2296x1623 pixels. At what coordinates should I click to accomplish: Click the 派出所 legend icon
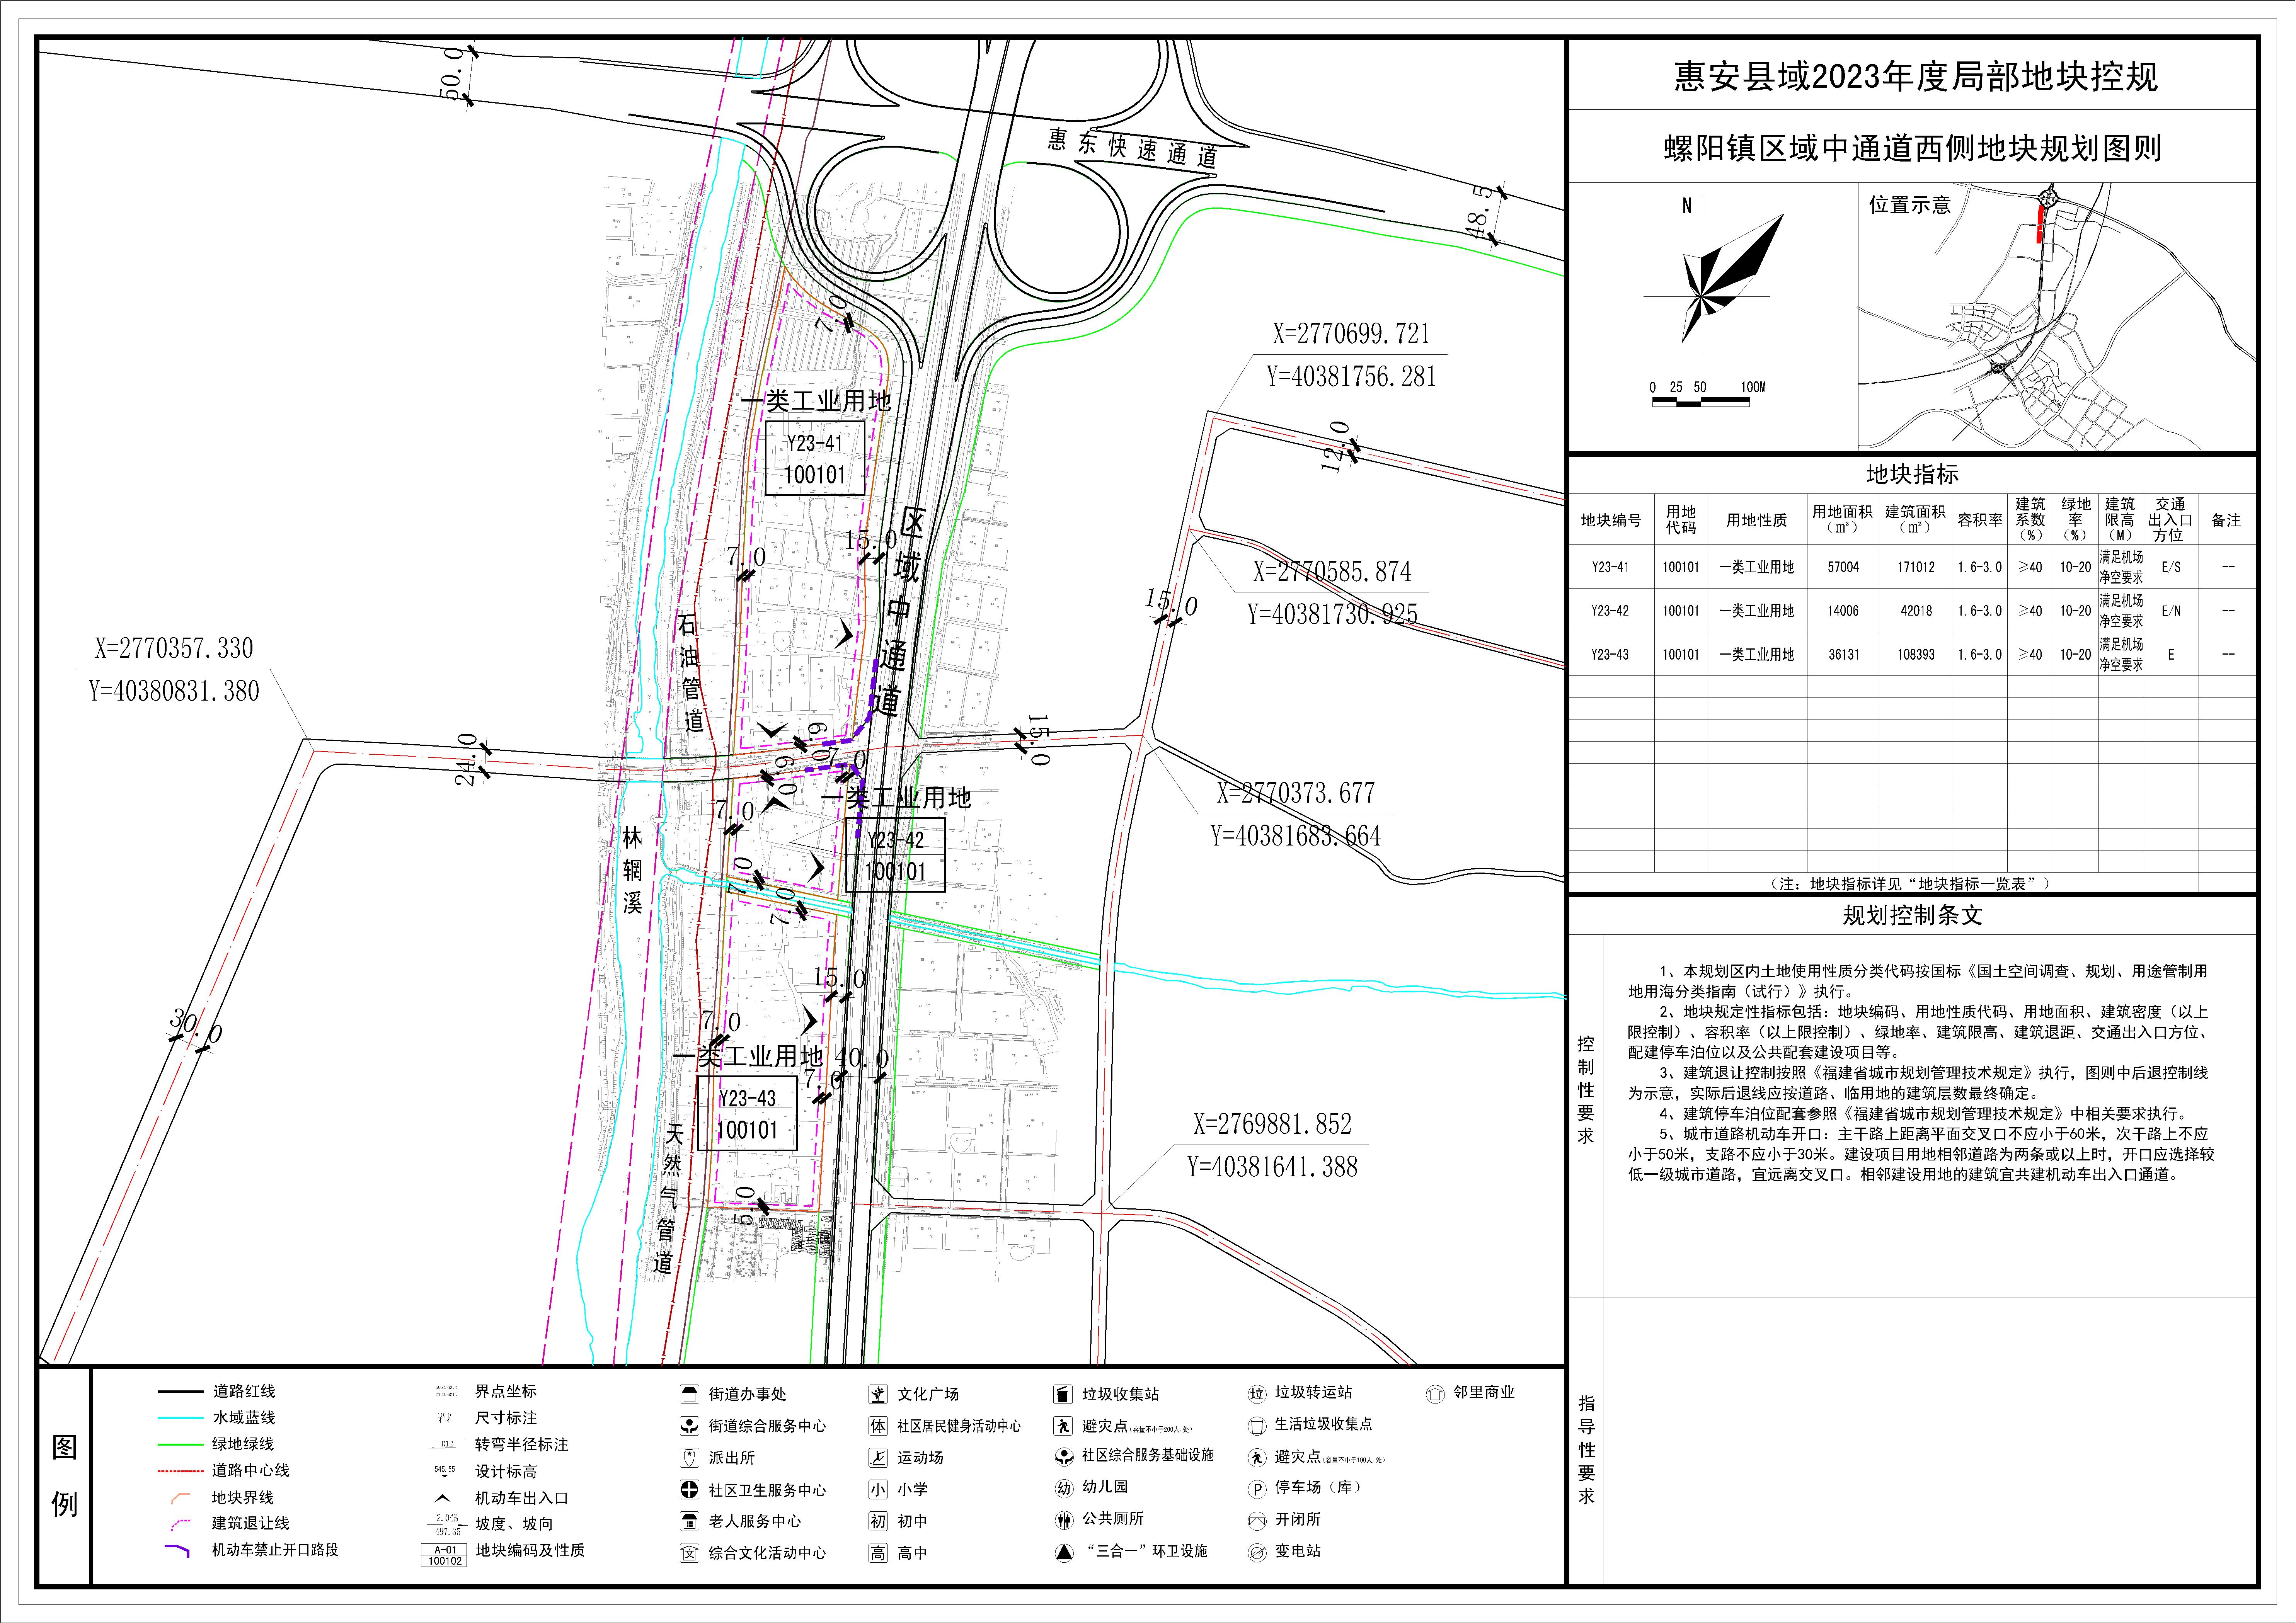[689, 1458]
